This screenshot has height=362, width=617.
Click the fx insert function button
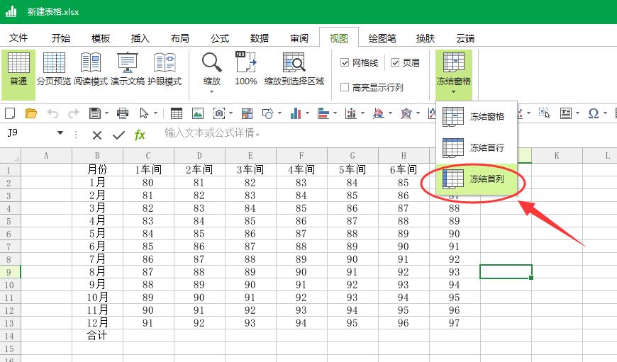coord(140,135)
